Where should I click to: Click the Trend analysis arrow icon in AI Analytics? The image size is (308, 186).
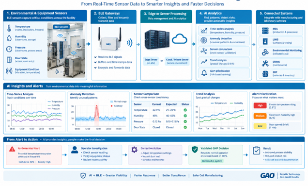tap(204, 62)
